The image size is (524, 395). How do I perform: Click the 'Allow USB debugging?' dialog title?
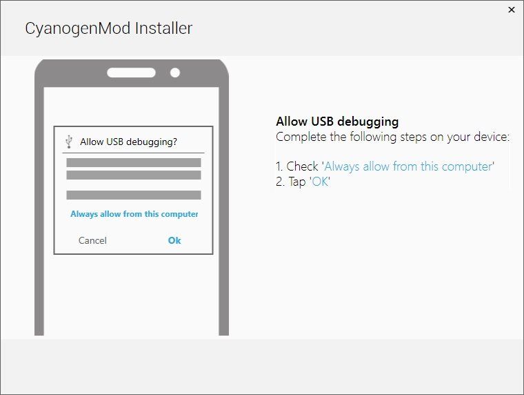tap(129, 142)
